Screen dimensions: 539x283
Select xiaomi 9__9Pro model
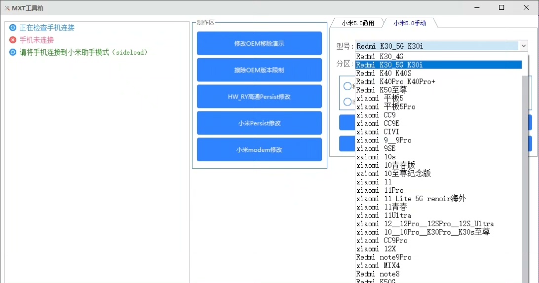tap(439, 140)
